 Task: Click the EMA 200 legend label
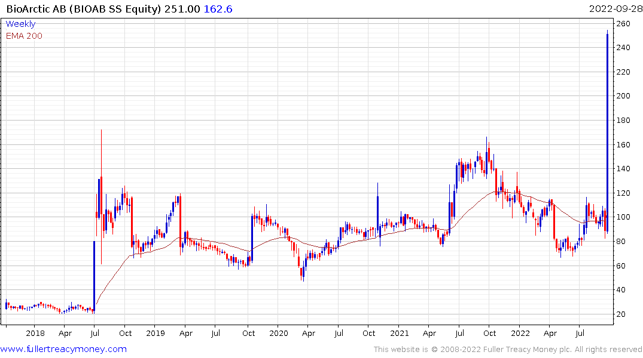pos(24,36)
